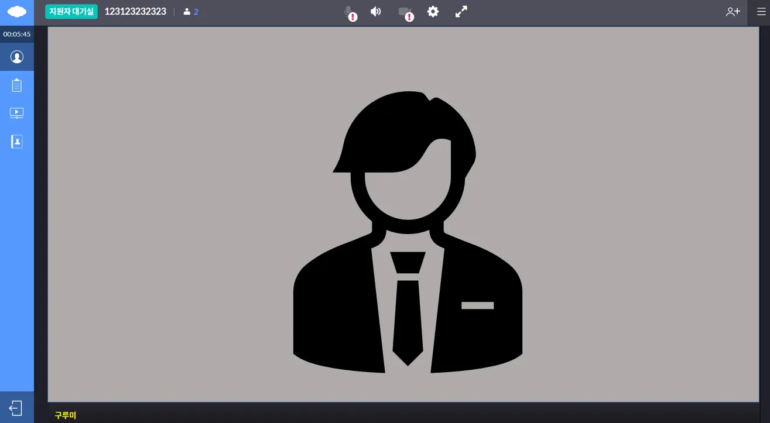Screen dimensions: 770x423
Task: Click the invite participant icon
Action: tap(733, 12)
